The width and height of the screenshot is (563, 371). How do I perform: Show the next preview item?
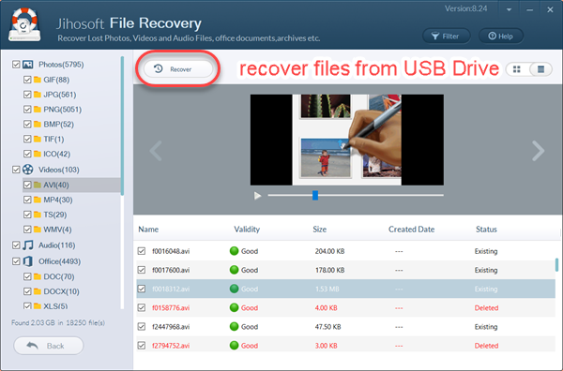[x=538, y=151]
